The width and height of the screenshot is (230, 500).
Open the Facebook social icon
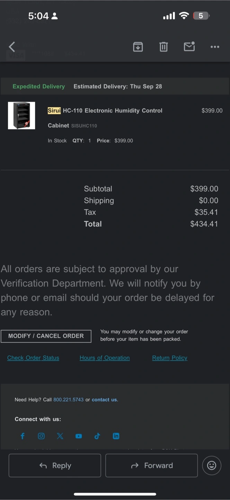pos(23,436)
